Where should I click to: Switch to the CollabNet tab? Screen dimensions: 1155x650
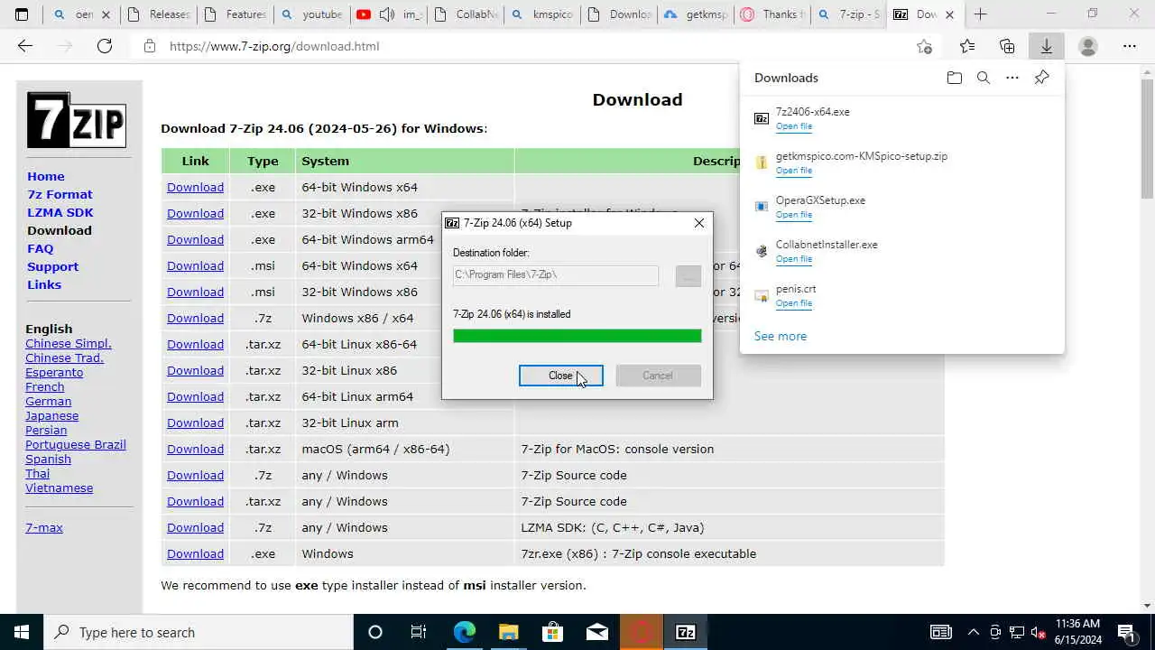[x=466, y=14]
